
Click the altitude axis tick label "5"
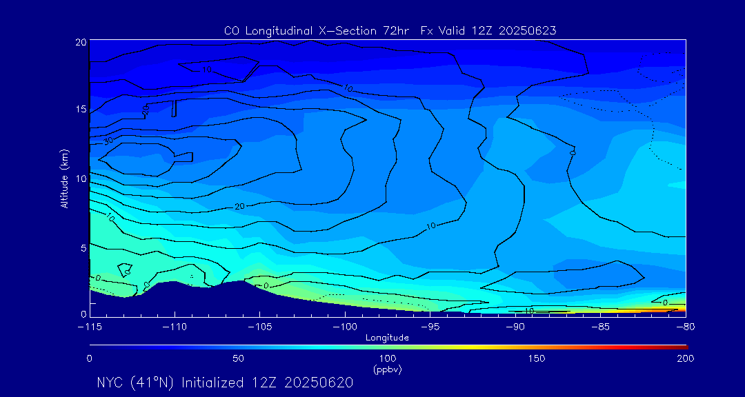(x=83, y=248)
